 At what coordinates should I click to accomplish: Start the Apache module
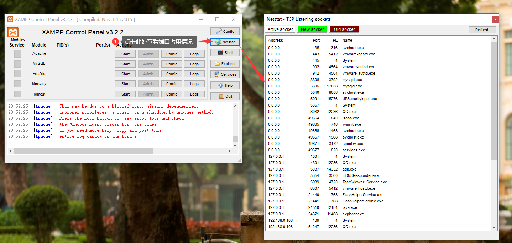click(x=125, y=54)
